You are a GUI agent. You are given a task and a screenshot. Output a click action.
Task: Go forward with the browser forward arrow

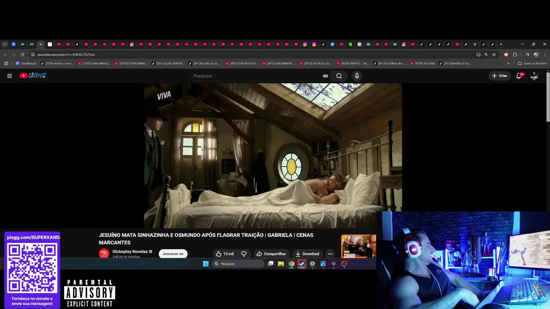14,55
